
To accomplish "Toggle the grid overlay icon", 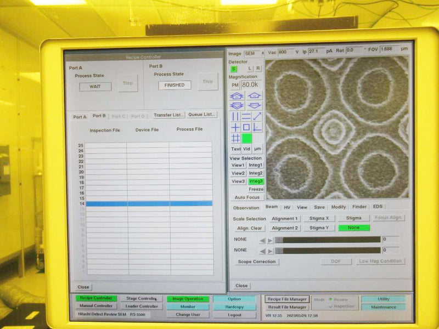I will [x=236, y=138].
